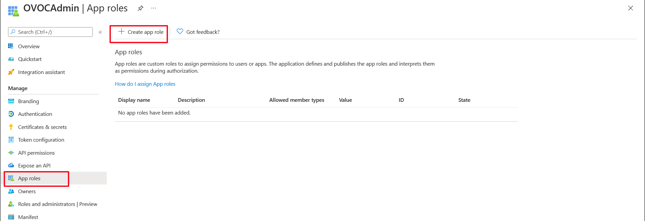This screenshot has height=221, width=645.
Task: Click the Search (Ctrl+/) input field
Action: click(x=50, y=32)
